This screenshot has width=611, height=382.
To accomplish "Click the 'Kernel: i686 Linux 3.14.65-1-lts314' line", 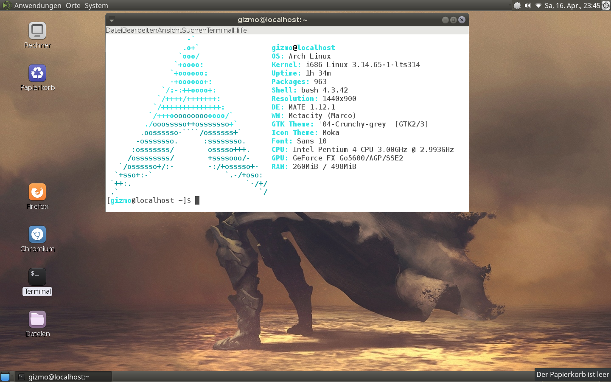I will coord(346,65).
